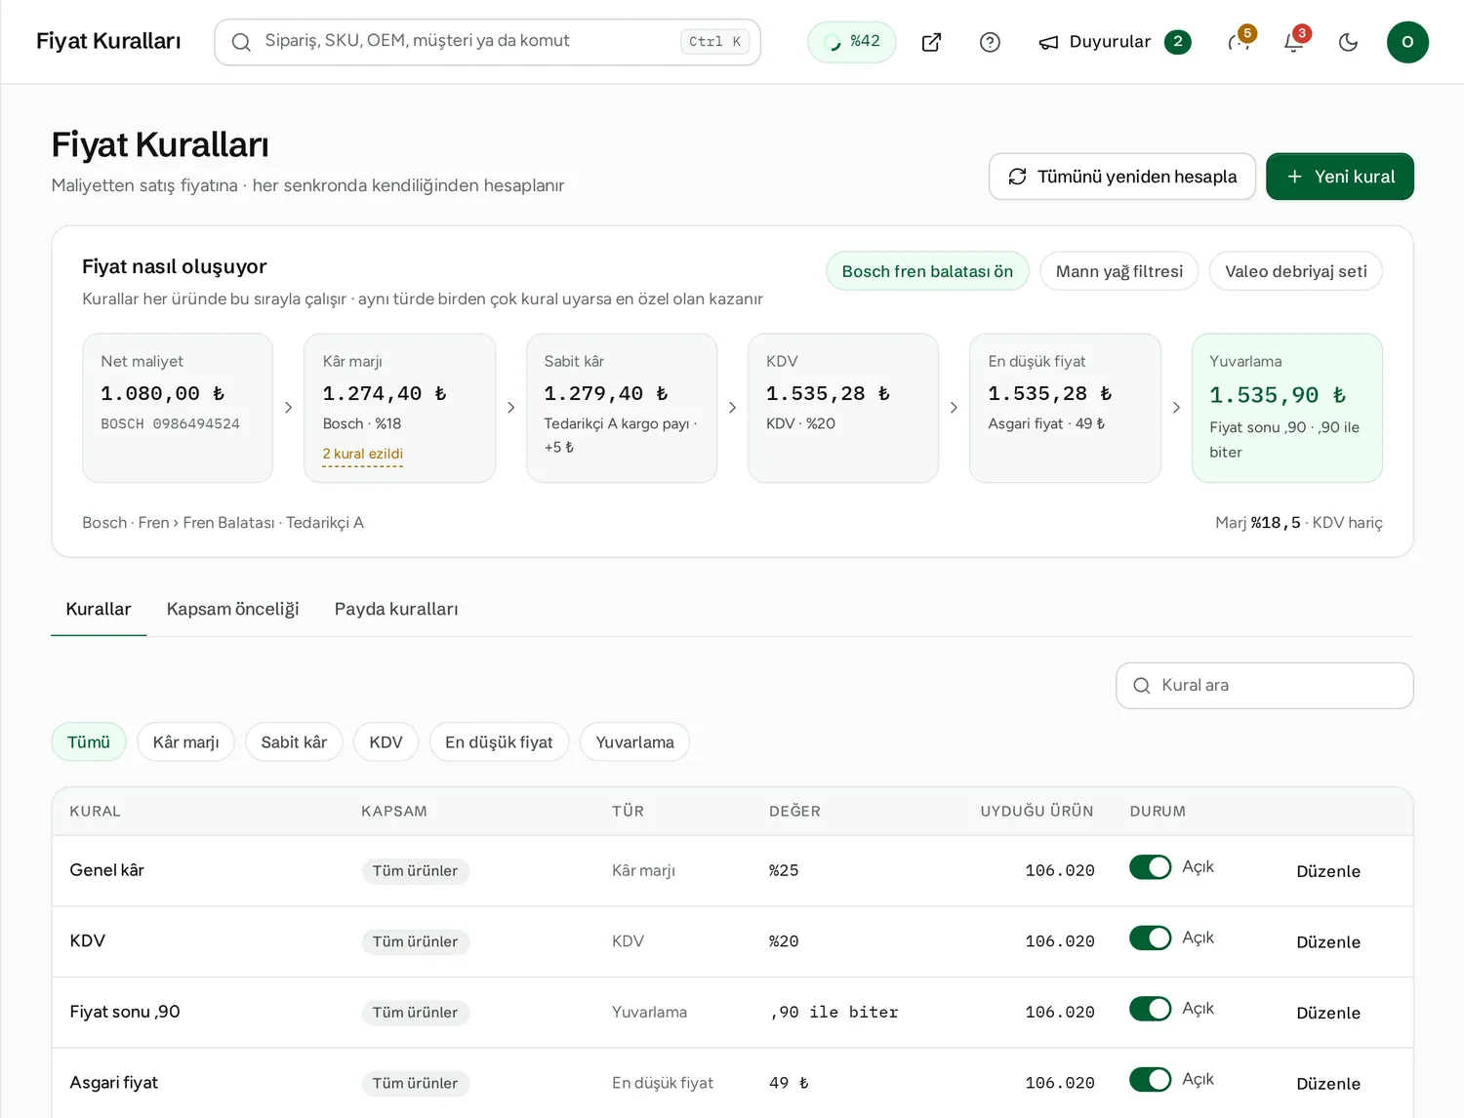Click the refresh icon in Tümünü yeniden hesapla
Image resolution: width=1464 pixels, height=1118 pixels.
(1017, 177)
